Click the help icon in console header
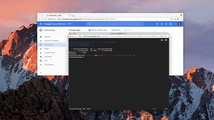 pyautogui.click(x=166, y=24)
